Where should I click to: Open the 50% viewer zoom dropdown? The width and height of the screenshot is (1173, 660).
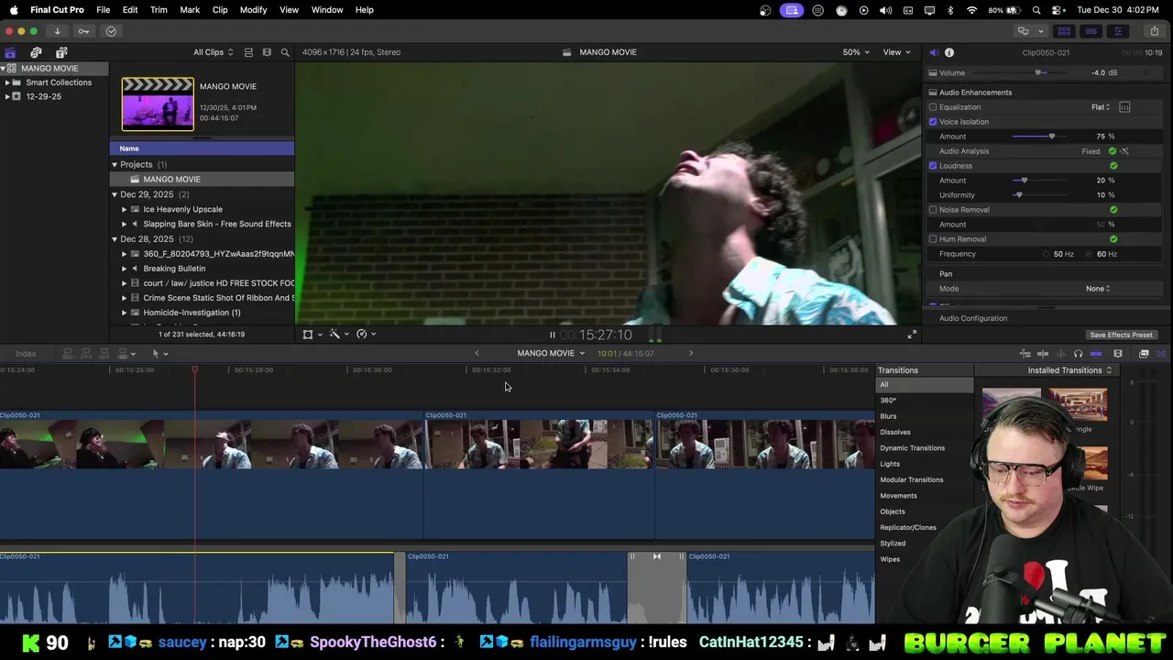(856, 52)
